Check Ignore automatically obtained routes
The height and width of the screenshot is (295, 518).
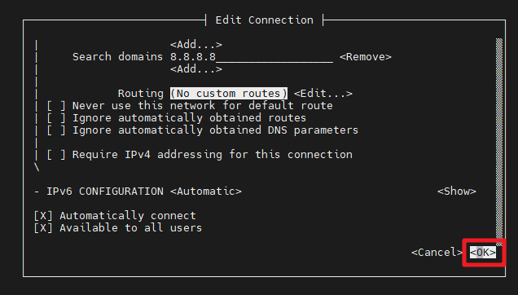point(56,118)
